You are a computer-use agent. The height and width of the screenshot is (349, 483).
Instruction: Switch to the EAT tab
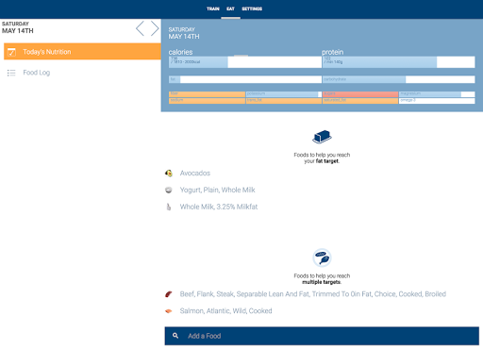(x=230, y=8)
